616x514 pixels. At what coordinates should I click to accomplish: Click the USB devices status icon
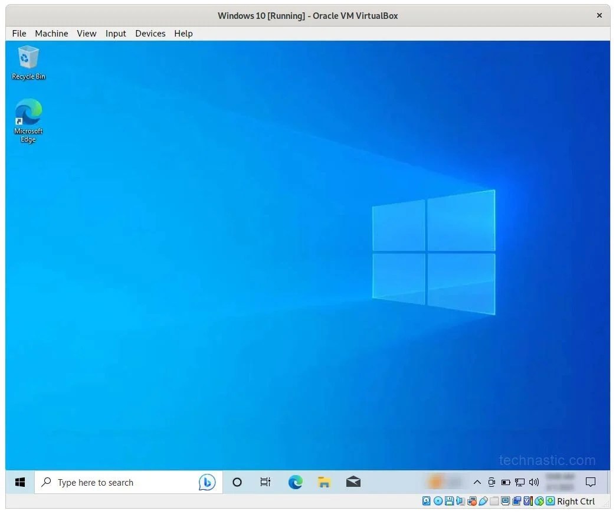tap(484, 501)
